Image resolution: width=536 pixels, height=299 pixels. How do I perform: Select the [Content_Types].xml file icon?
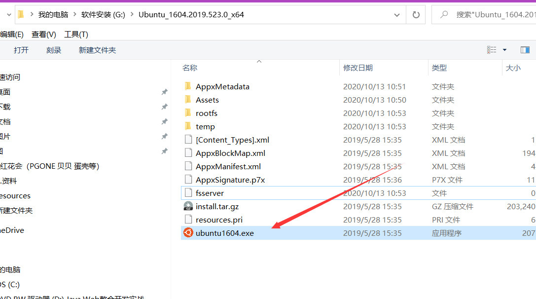tap(188, 139)
